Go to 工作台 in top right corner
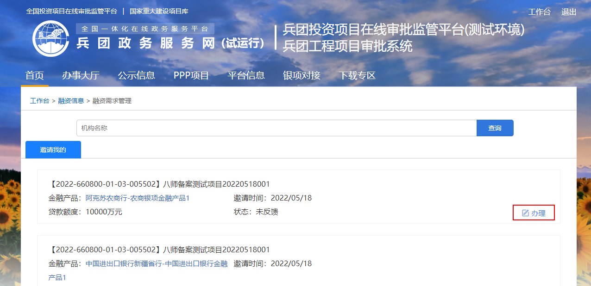591x286 pixels. pyautogui.click(x=539, y=12)
